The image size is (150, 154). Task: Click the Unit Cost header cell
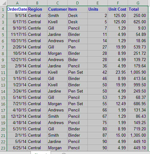pyautogui.click(x=118, y=9)
